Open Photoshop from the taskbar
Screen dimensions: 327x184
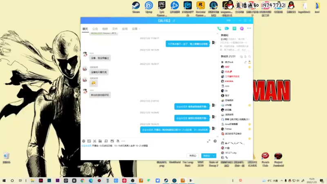[49, 180]
